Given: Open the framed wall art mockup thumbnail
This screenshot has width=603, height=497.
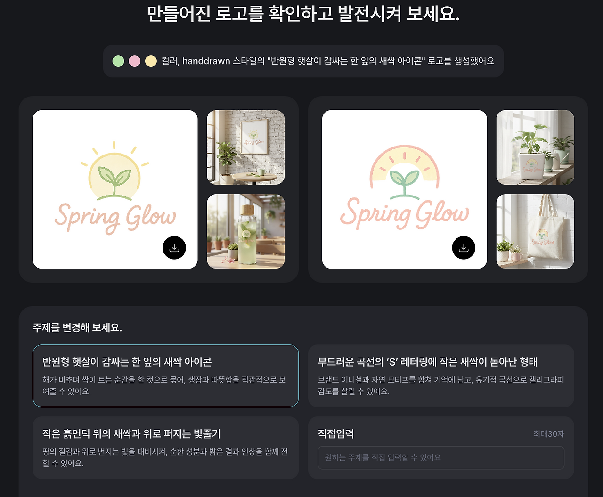Looking at the screenshot, I should (246, 147).
